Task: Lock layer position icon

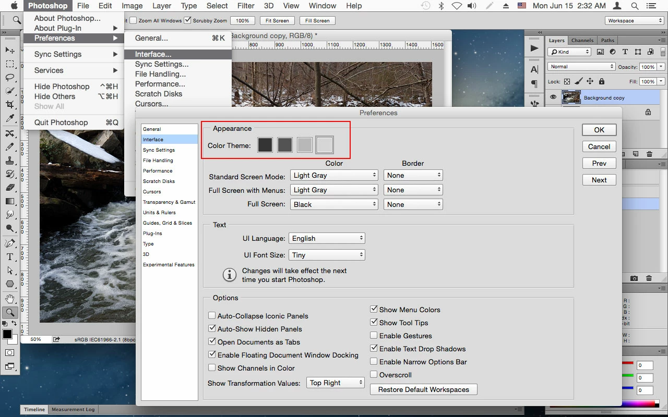Action: (x=590, y=81)
